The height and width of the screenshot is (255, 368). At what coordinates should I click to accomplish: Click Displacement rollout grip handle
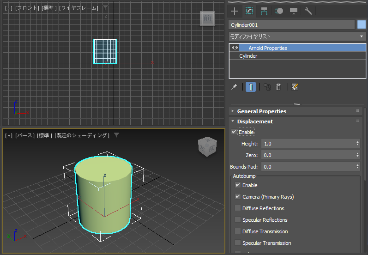(x=357, y=121)
